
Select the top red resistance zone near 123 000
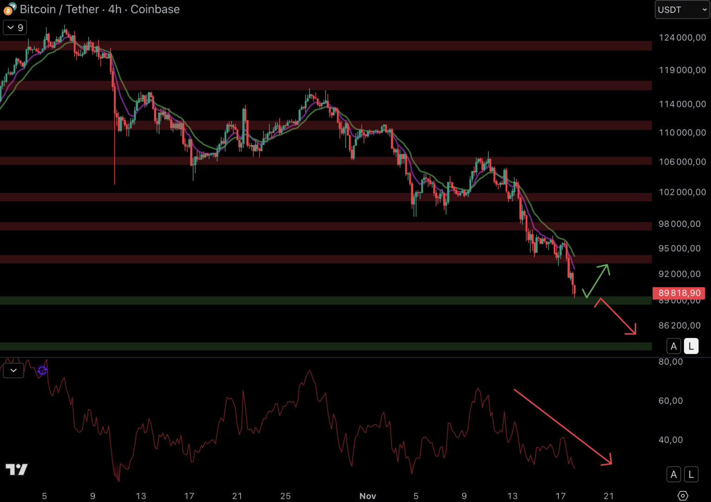(279, 46)
